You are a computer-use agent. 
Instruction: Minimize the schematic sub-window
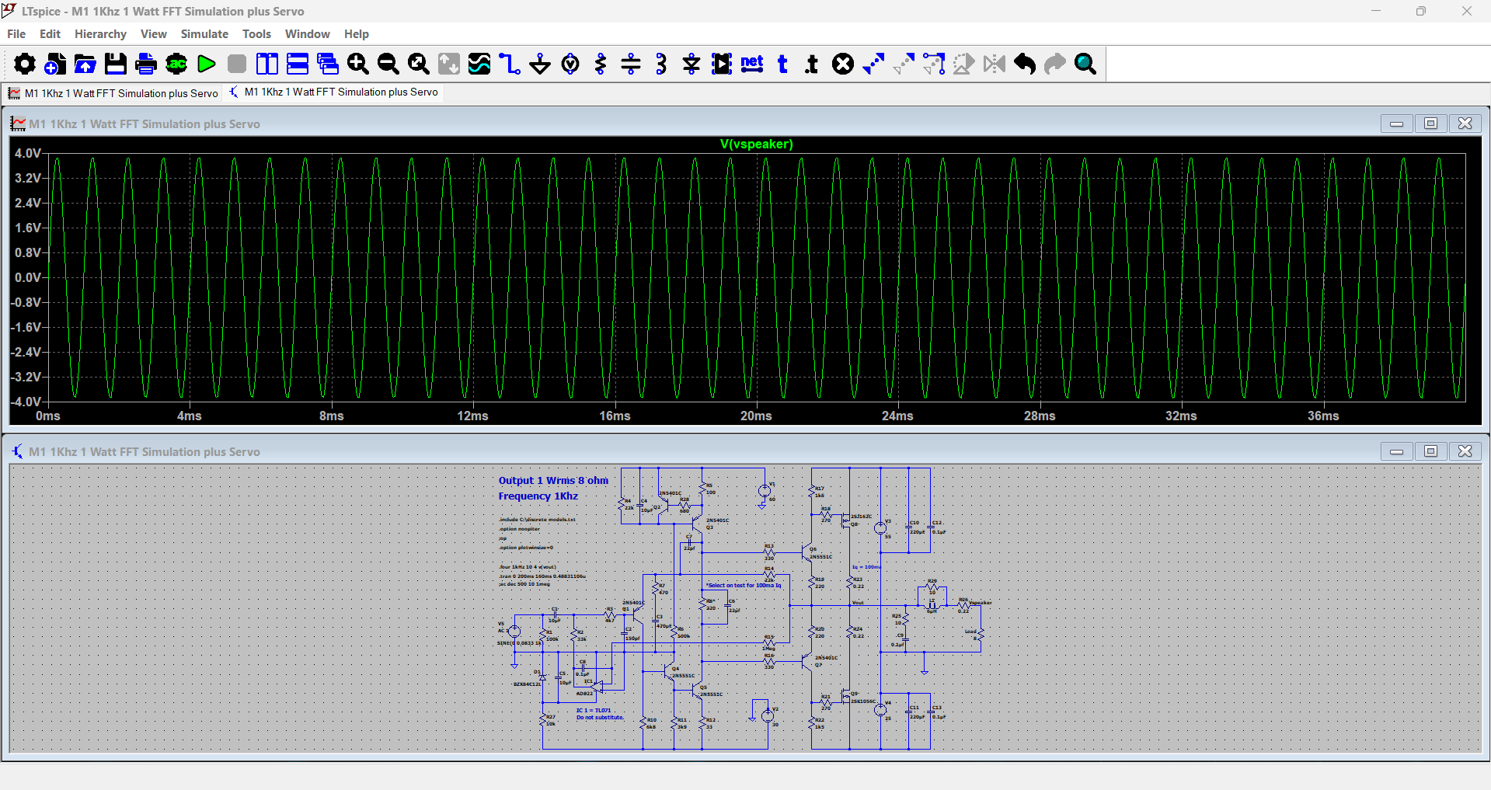pos(1396,451)
